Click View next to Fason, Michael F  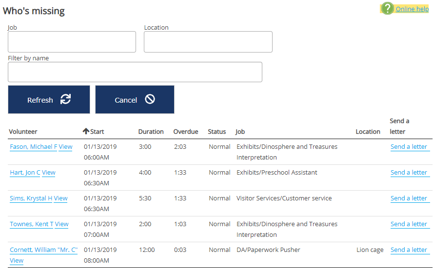pos(65,147)
